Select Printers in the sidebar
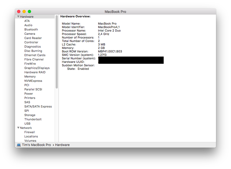The height and width of the screenshot is (169, 231). (30, 98)
